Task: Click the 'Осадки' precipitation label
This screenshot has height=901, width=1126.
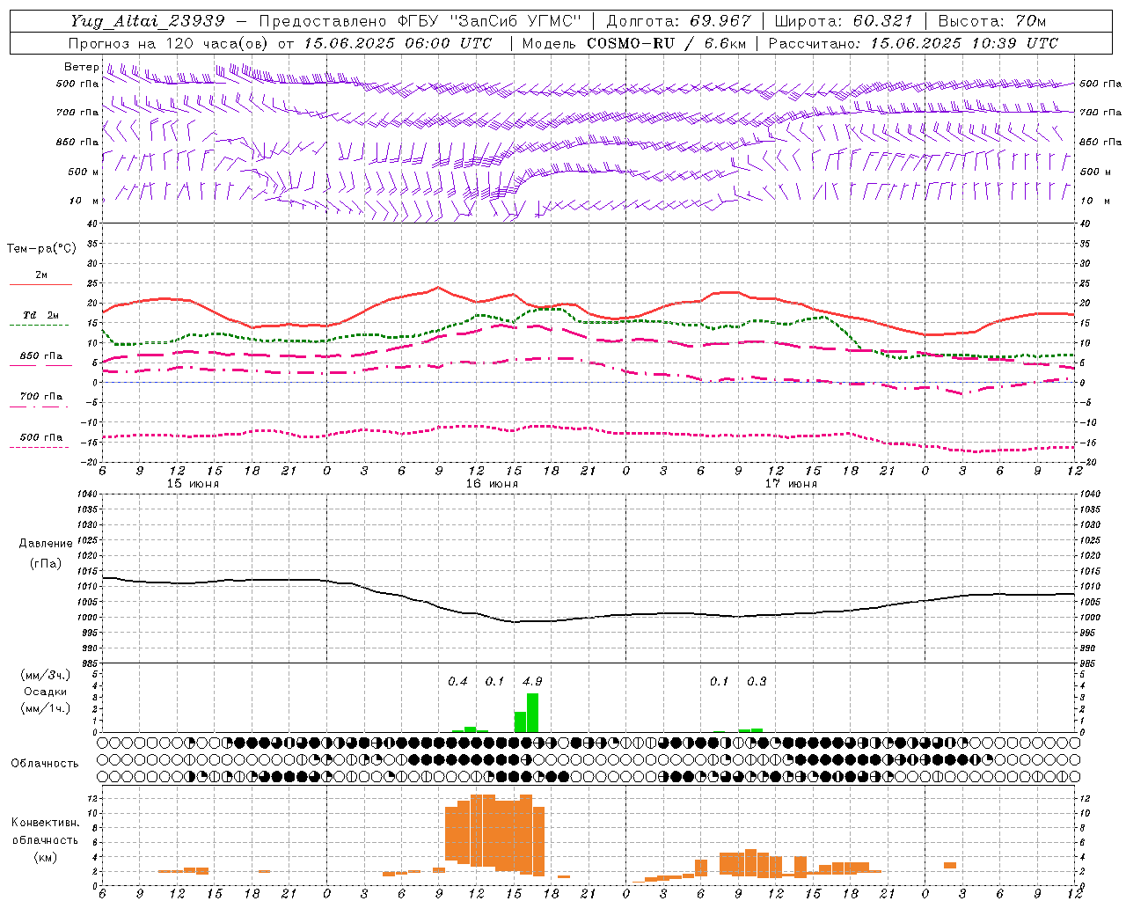Action: (x=46, y=692)
